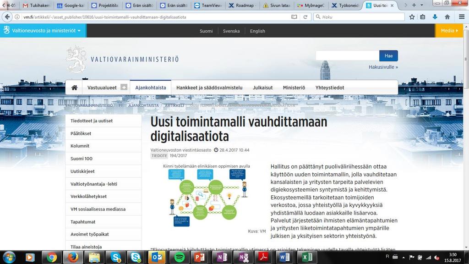This screenshot has height=264, width=469.
Task: Open Windows Start menu
Action: point(9,258)
